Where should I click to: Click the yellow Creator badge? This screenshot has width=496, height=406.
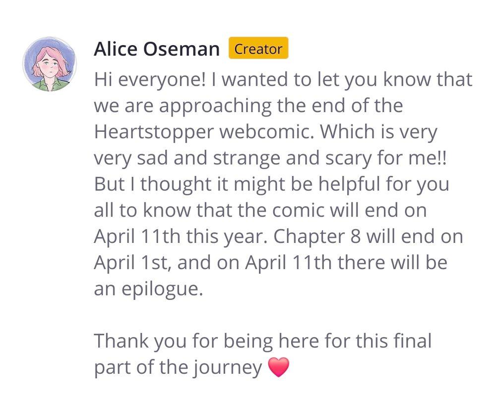258,49
